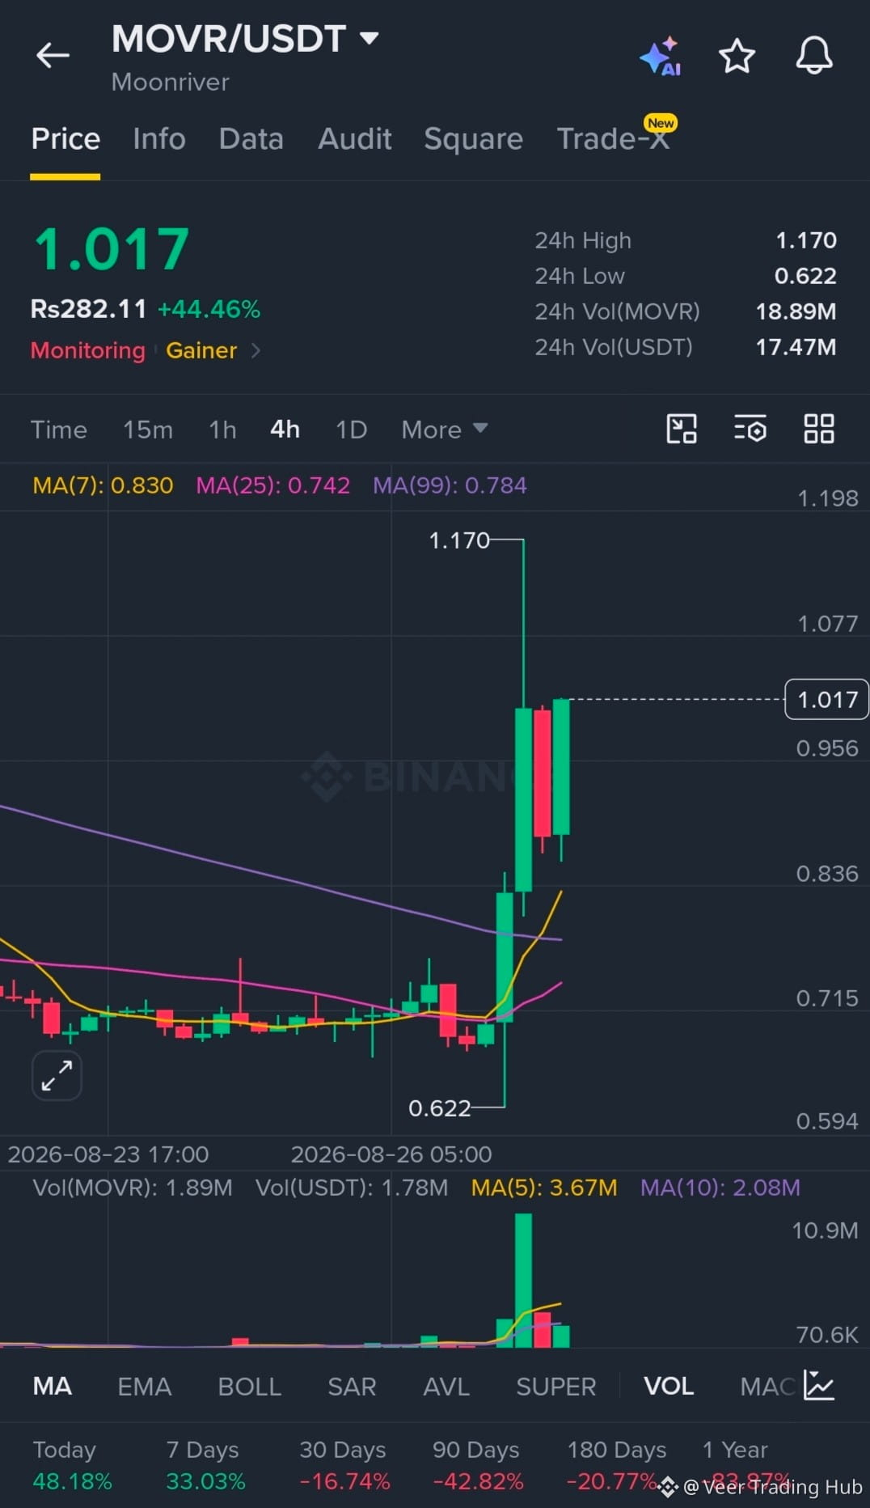This screenshot has width=870, height=1508.
Task: Tap the Monitoring tag
Action: 88,350
